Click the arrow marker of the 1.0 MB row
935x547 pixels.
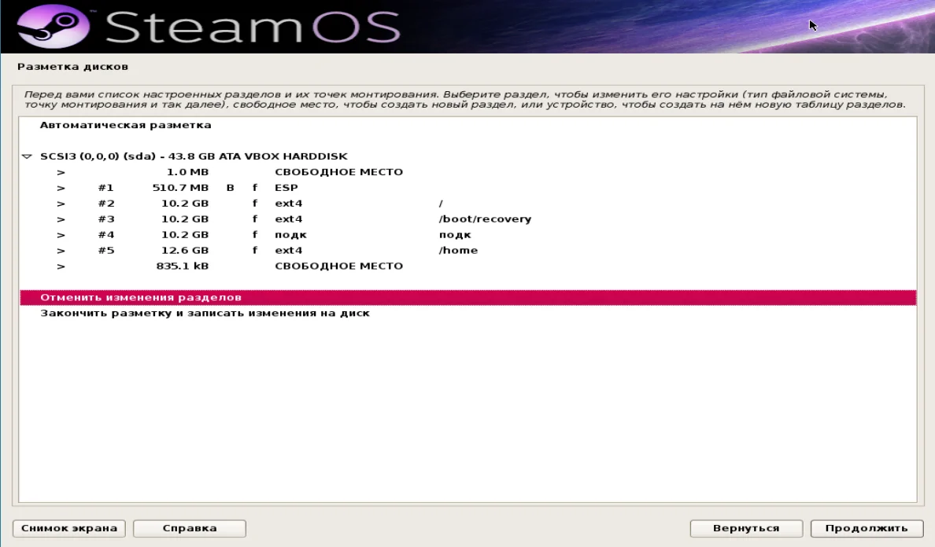pos(61,173)
